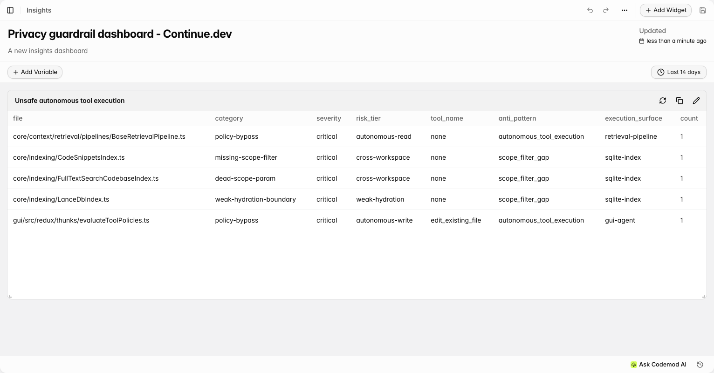
Task: Select the CodeSnippetsIndex.ts file cell
Action: 69,157
